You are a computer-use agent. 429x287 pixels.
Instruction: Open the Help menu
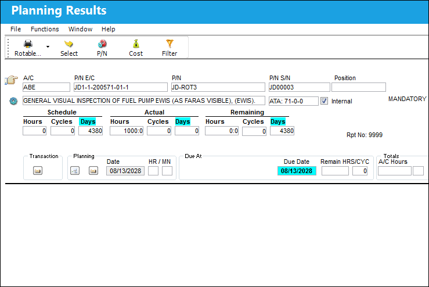pyautogui.click(x=109, y=29)
